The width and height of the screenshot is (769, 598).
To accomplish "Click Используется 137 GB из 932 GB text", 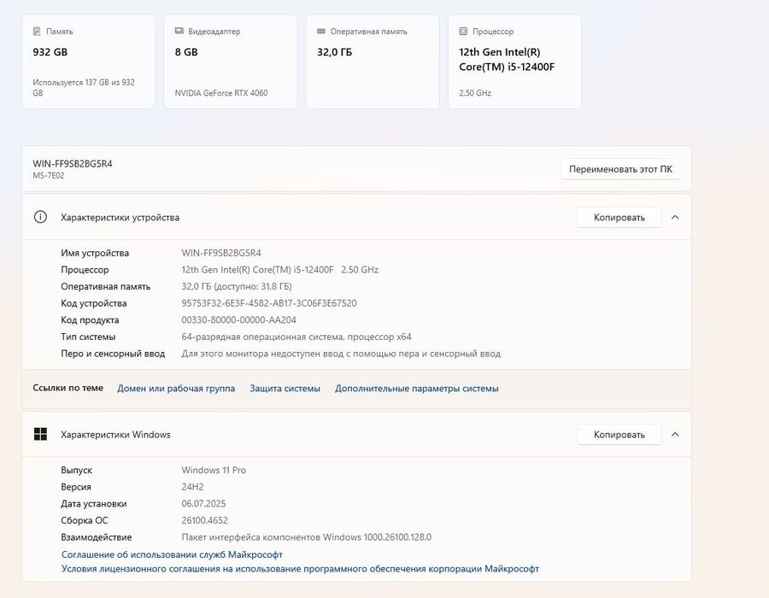I will coord(84,87).
